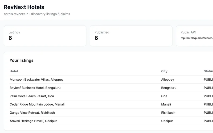Click the status cell in Udaipur row
The image size is (213, 133).
pos(208,121)
